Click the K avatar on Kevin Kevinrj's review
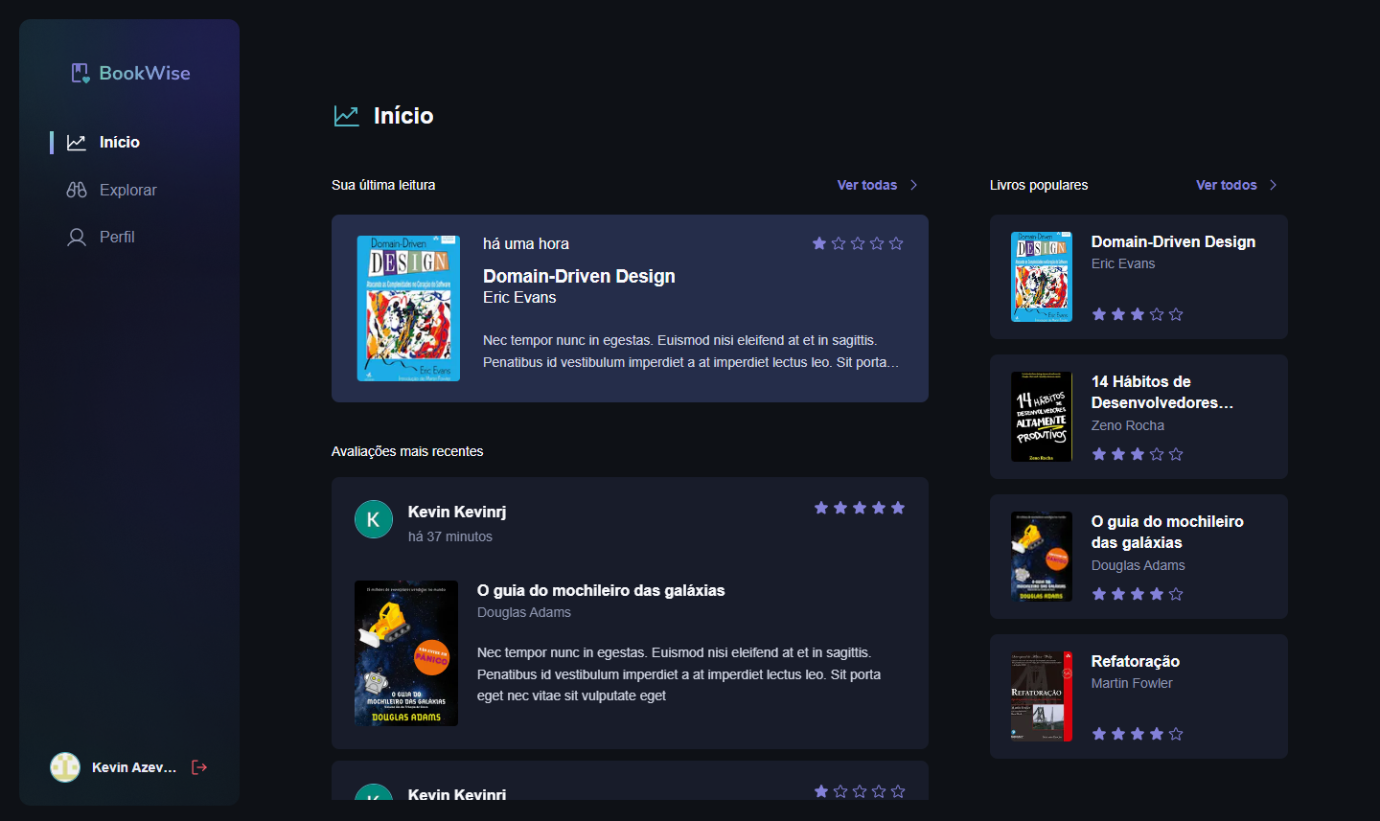Image resolution: width=1380 pixels, height=821 pixels. [x=373, y=518]
